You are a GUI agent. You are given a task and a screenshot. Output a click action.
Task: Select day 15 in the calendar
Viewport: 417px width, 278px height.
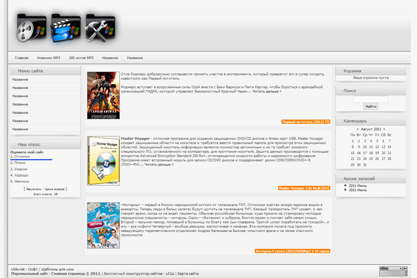353,153
